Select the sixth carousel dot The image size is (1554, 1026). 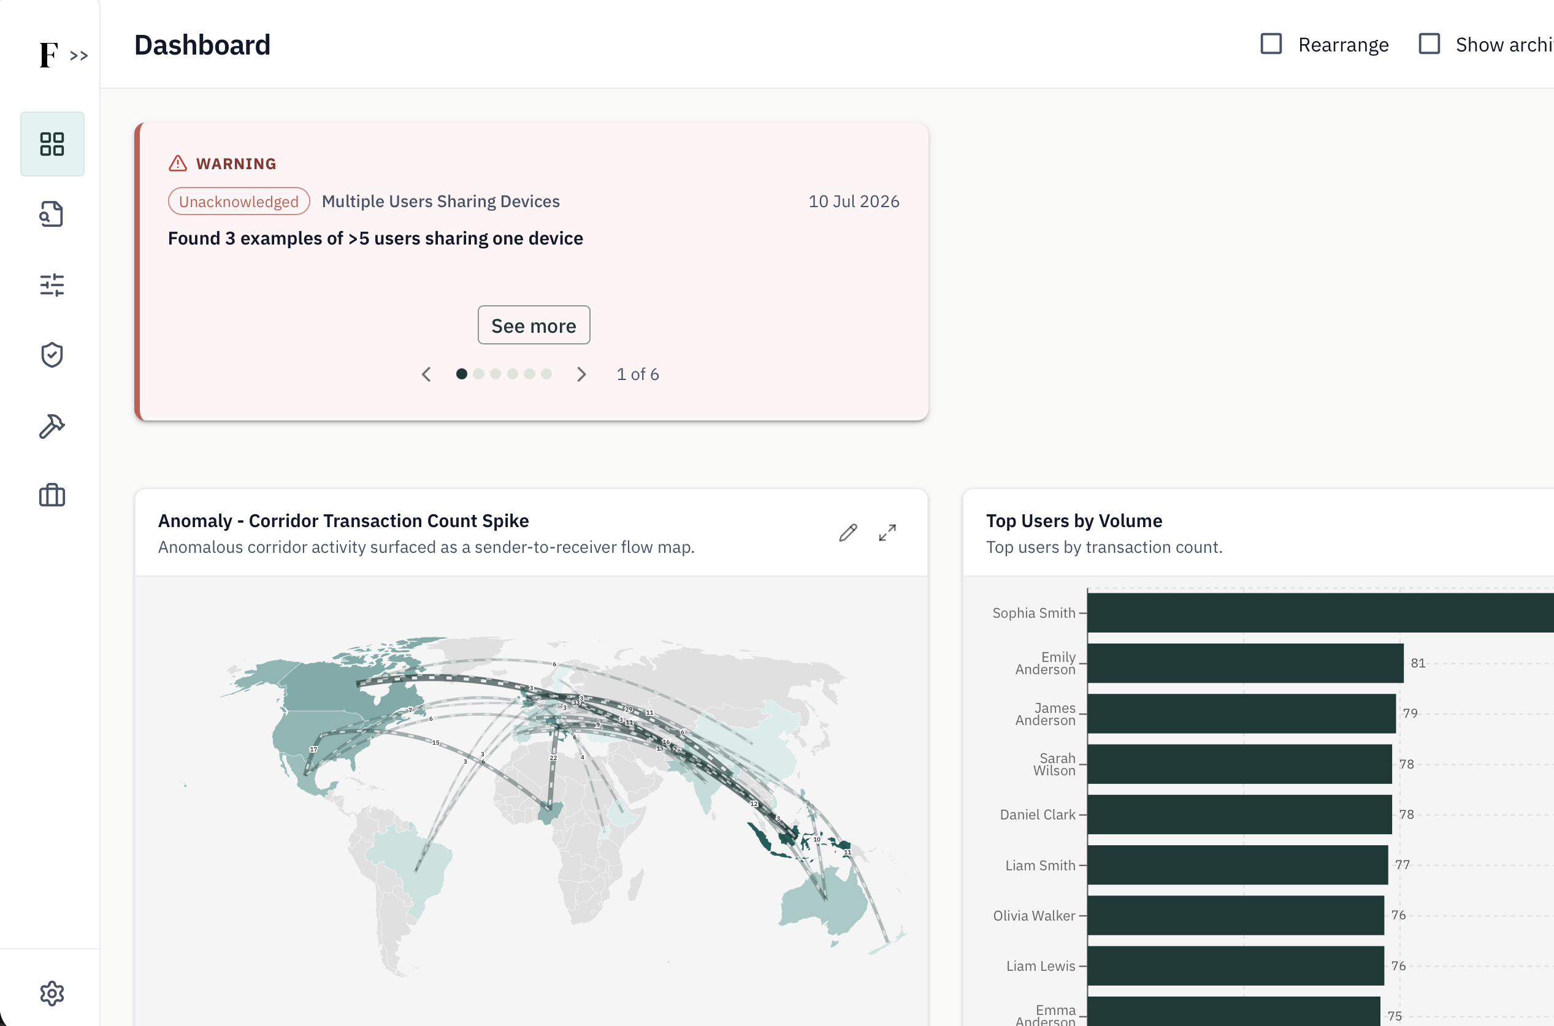click(546, 374)
